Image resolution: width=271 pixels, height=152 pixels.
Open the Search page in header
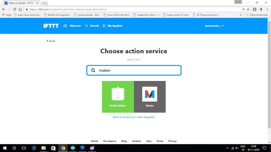tap(92, 26)
